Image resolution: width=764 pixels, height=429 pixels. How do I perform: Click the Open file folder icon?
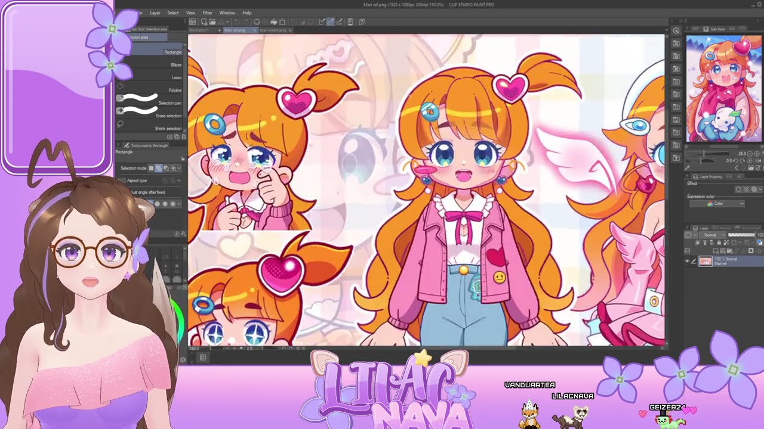pos(212,22)
